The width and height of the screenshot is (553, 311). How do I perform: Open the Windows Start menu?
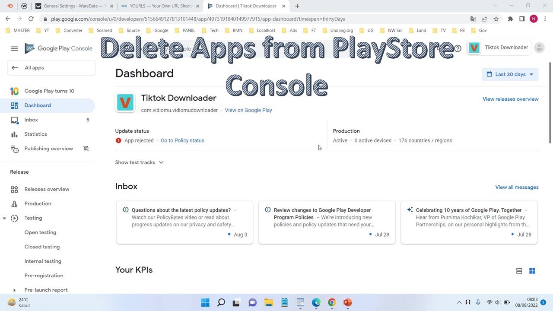(x=205, y=302)
